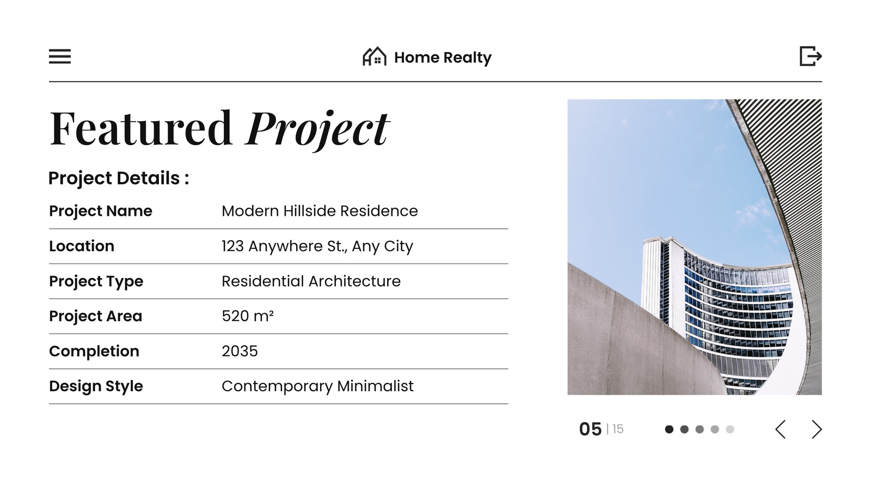Viewport: 871px width, 489px height.
Task: Click the 05 slide number indicator
Action: [590, 429]
